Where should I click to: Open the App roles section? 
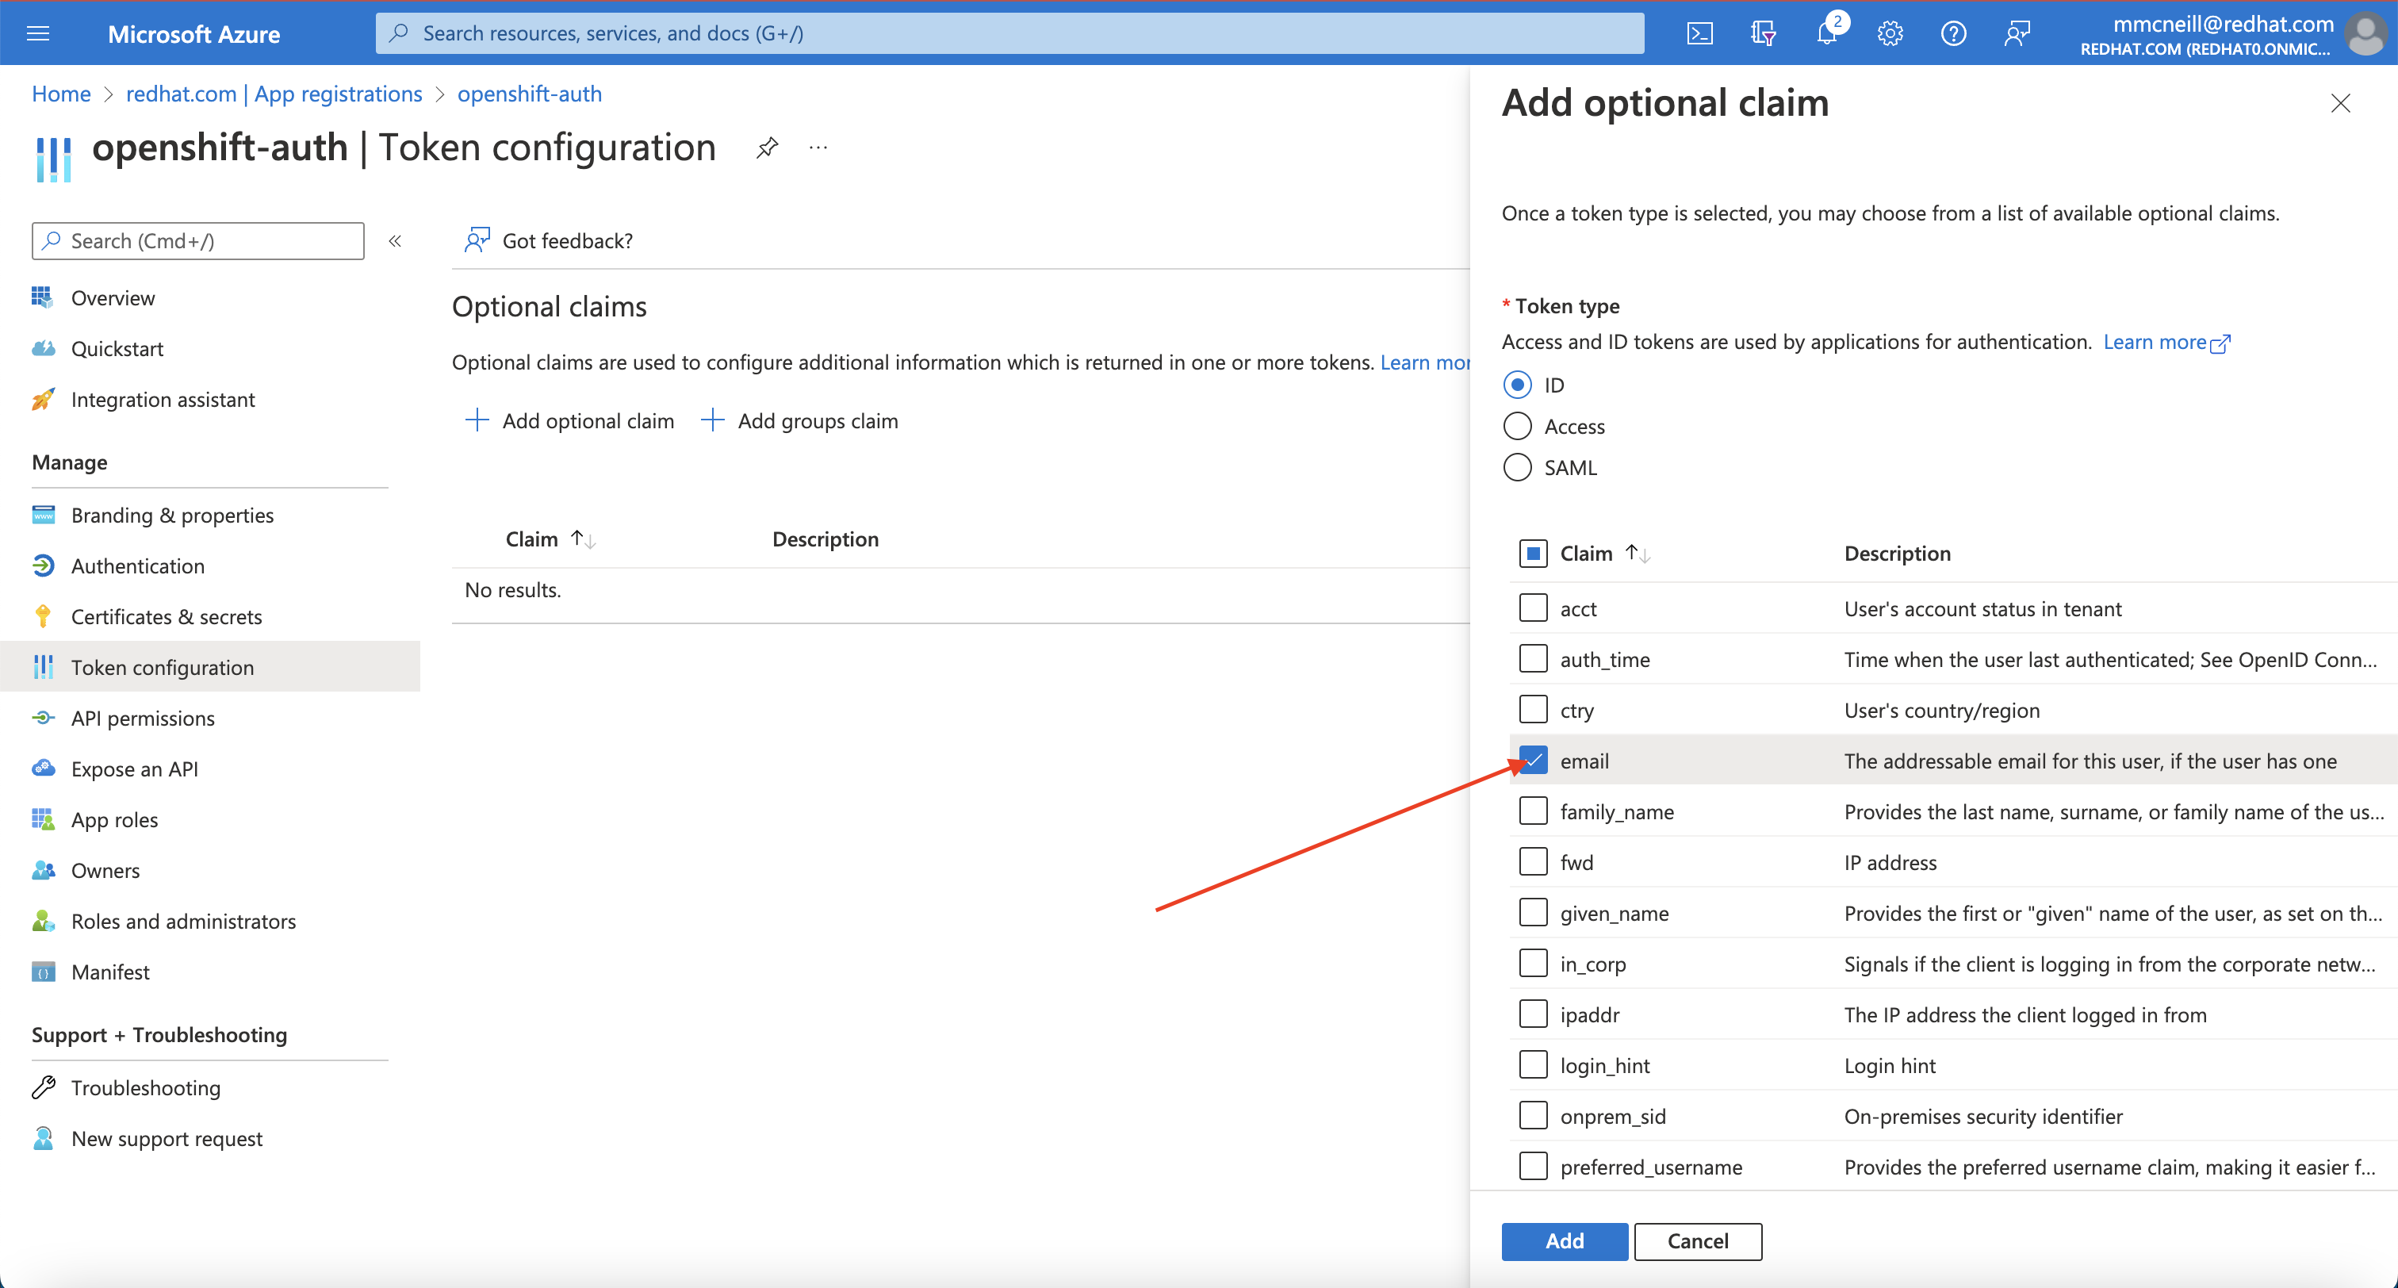[x=116, y=819]
